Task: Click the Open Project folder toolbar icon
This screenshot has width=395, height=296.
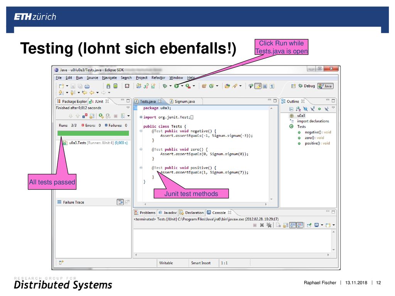Action: click(138, 86)
